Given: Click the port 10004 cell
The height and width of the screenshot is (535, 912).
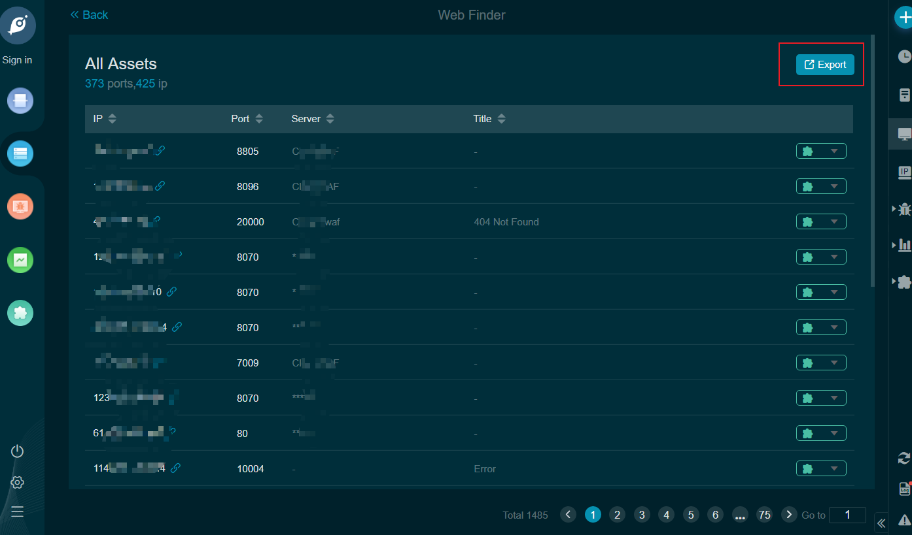Looking at the screenshot, I should tap(251, 469).
